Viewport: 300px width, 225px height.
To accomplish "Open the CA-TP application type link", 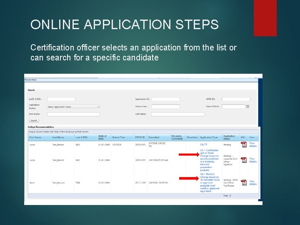I will tap(204, 145).
